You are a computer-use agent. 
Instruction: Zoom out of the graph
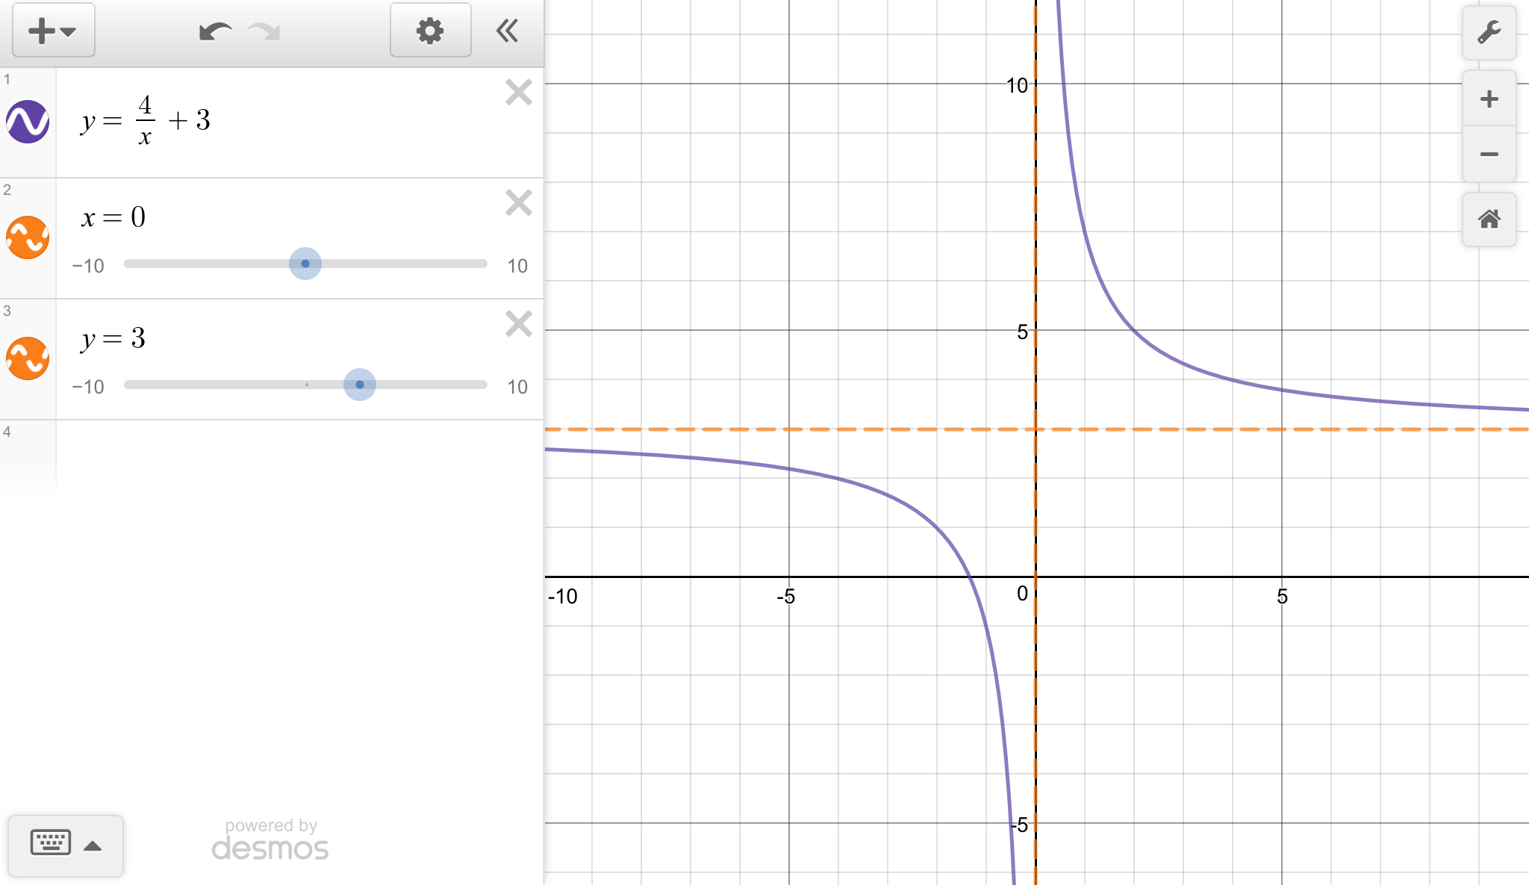(1489, 155)
